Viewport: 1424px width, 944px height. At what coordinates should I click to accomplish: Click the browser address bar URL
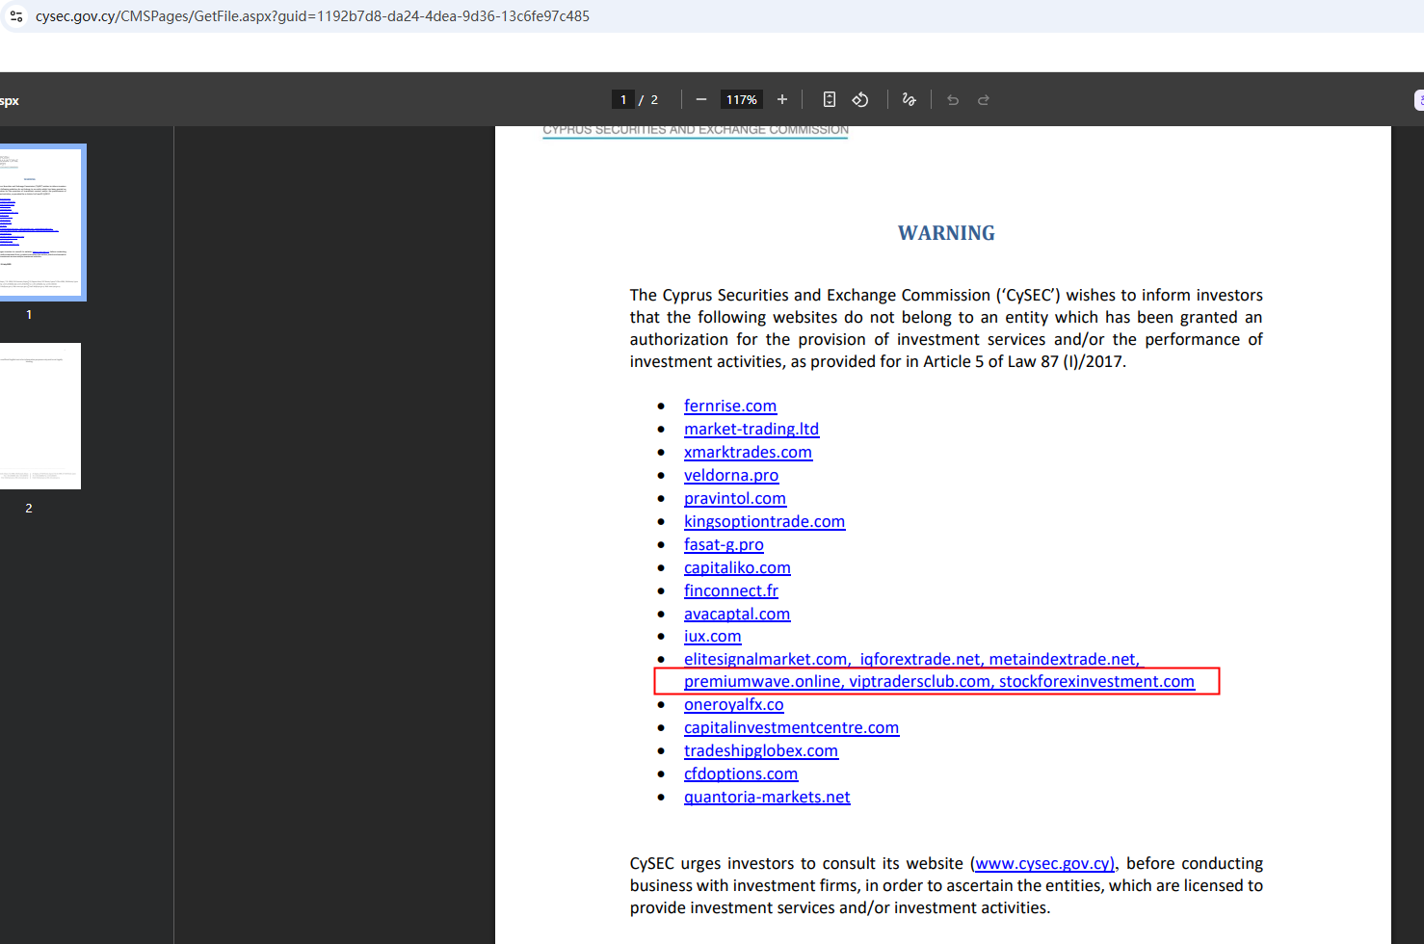pos(312,16)
